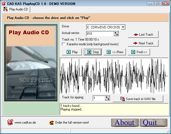Enable Karaoke mode checkbox
The height and width of the screenshot is (134, 171).
pos(64,44)
